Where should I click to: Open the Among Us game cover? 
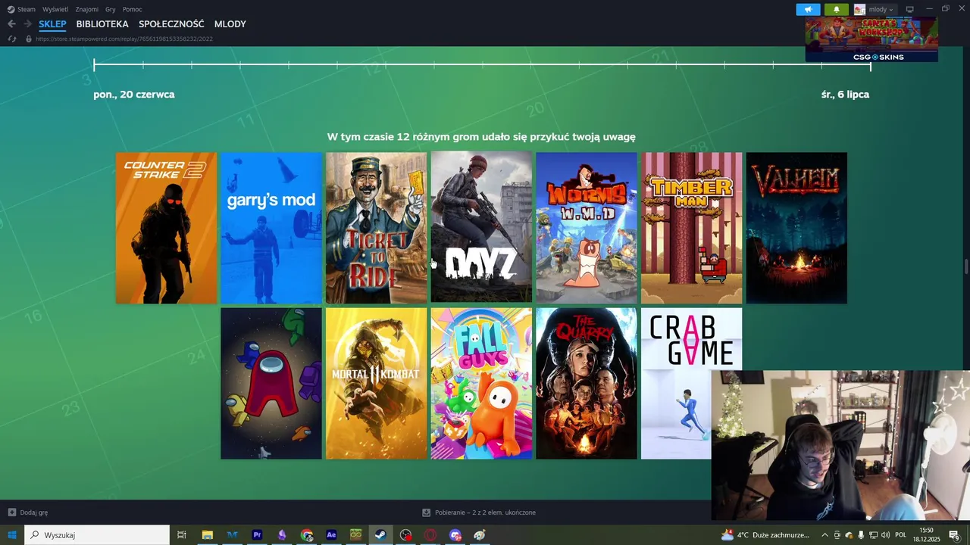point(271,383)
